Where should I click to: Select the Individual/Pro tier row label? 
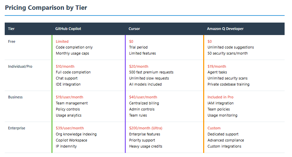pyautogui.click(x=20, y=67)
